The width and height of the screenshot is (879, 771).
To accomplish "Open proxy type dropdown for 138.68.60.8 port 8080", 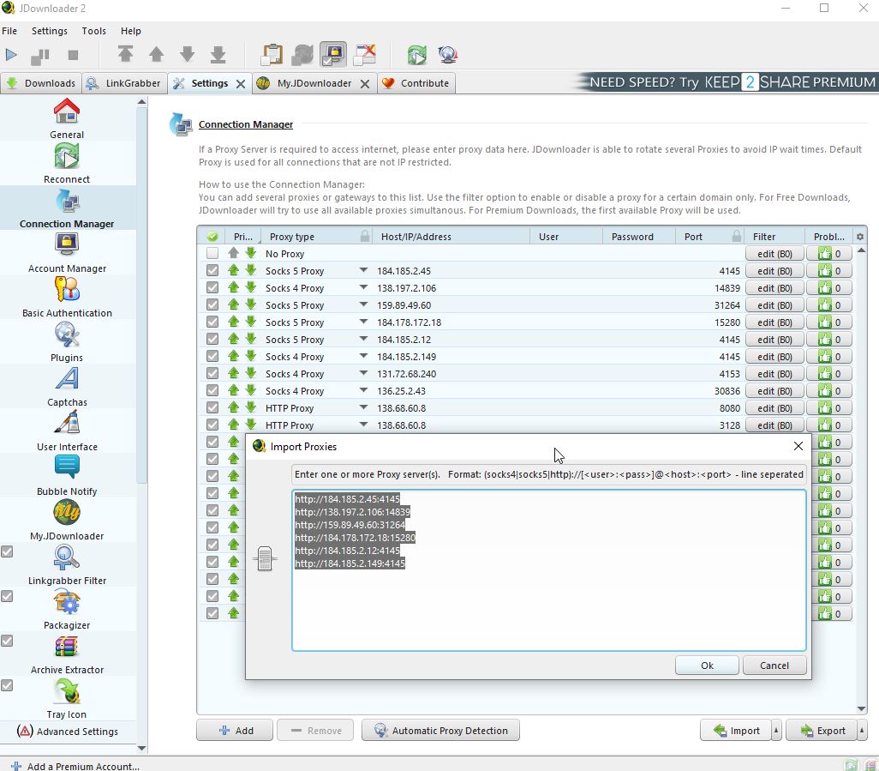I will 363,407.
